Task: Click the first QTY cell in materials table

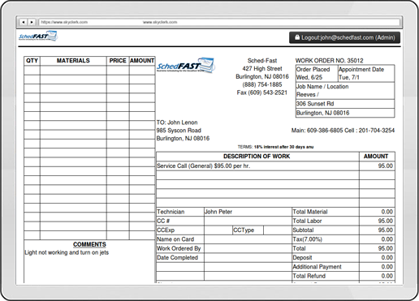Action: (32, 70)
